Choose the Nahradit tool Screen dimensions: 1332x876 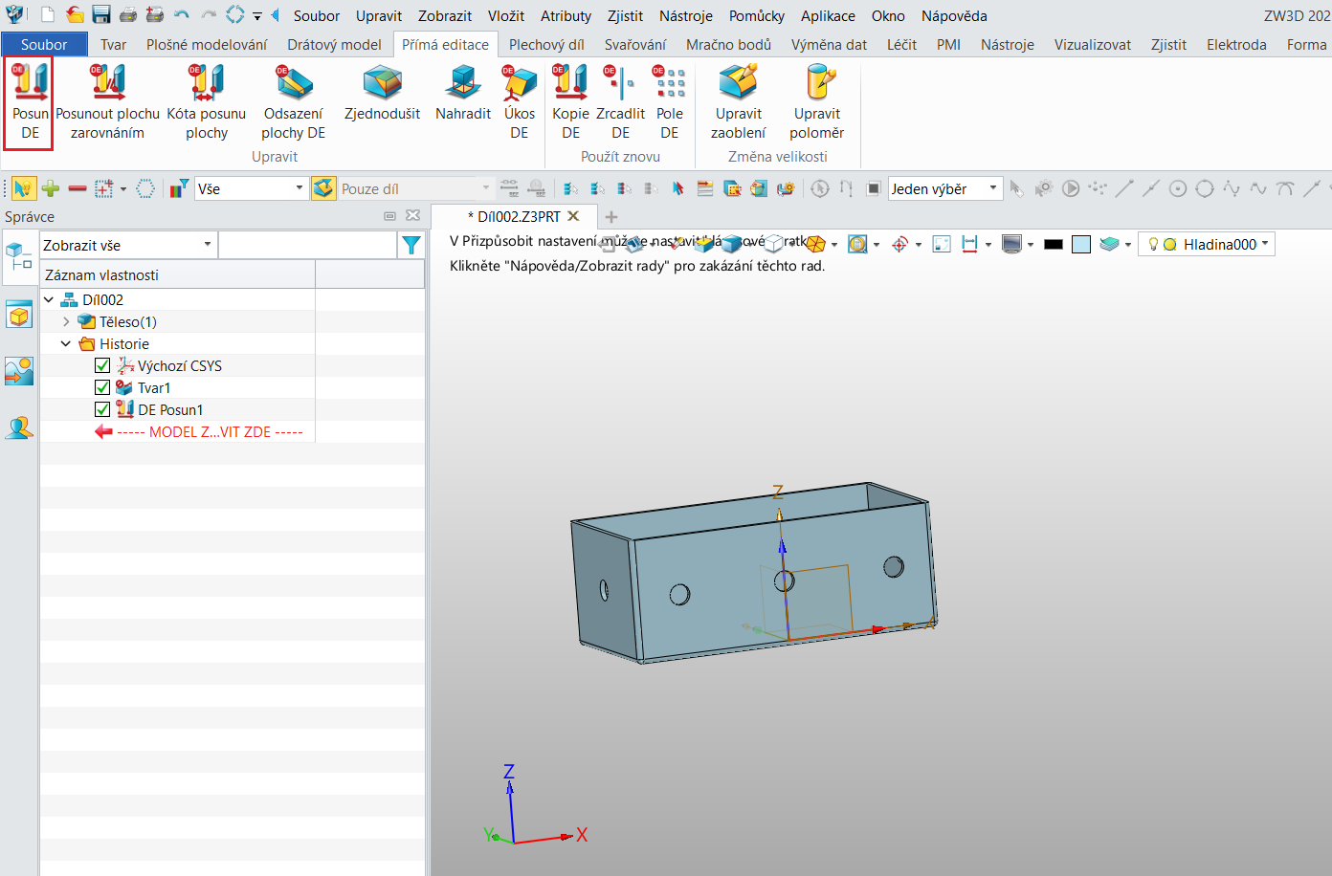point(463,93)
